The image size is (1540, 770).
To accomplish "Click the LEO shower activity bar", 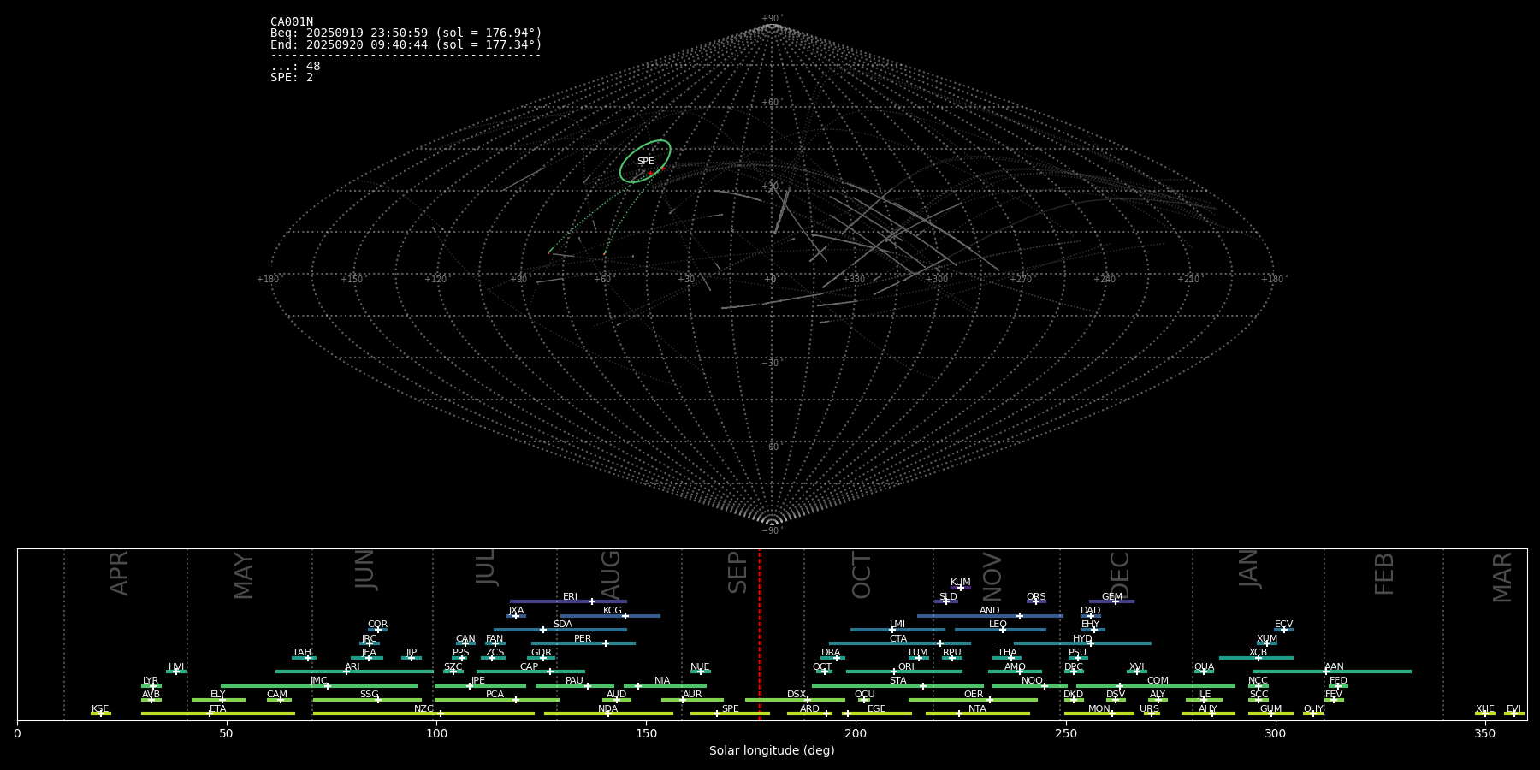I will tap(1000, 630).
